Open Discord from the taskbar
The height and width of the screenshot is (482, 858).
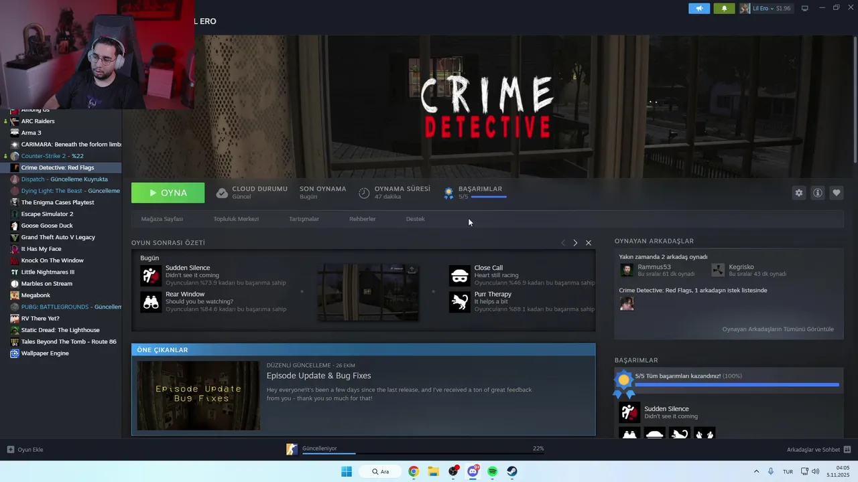tap(473, 471)
